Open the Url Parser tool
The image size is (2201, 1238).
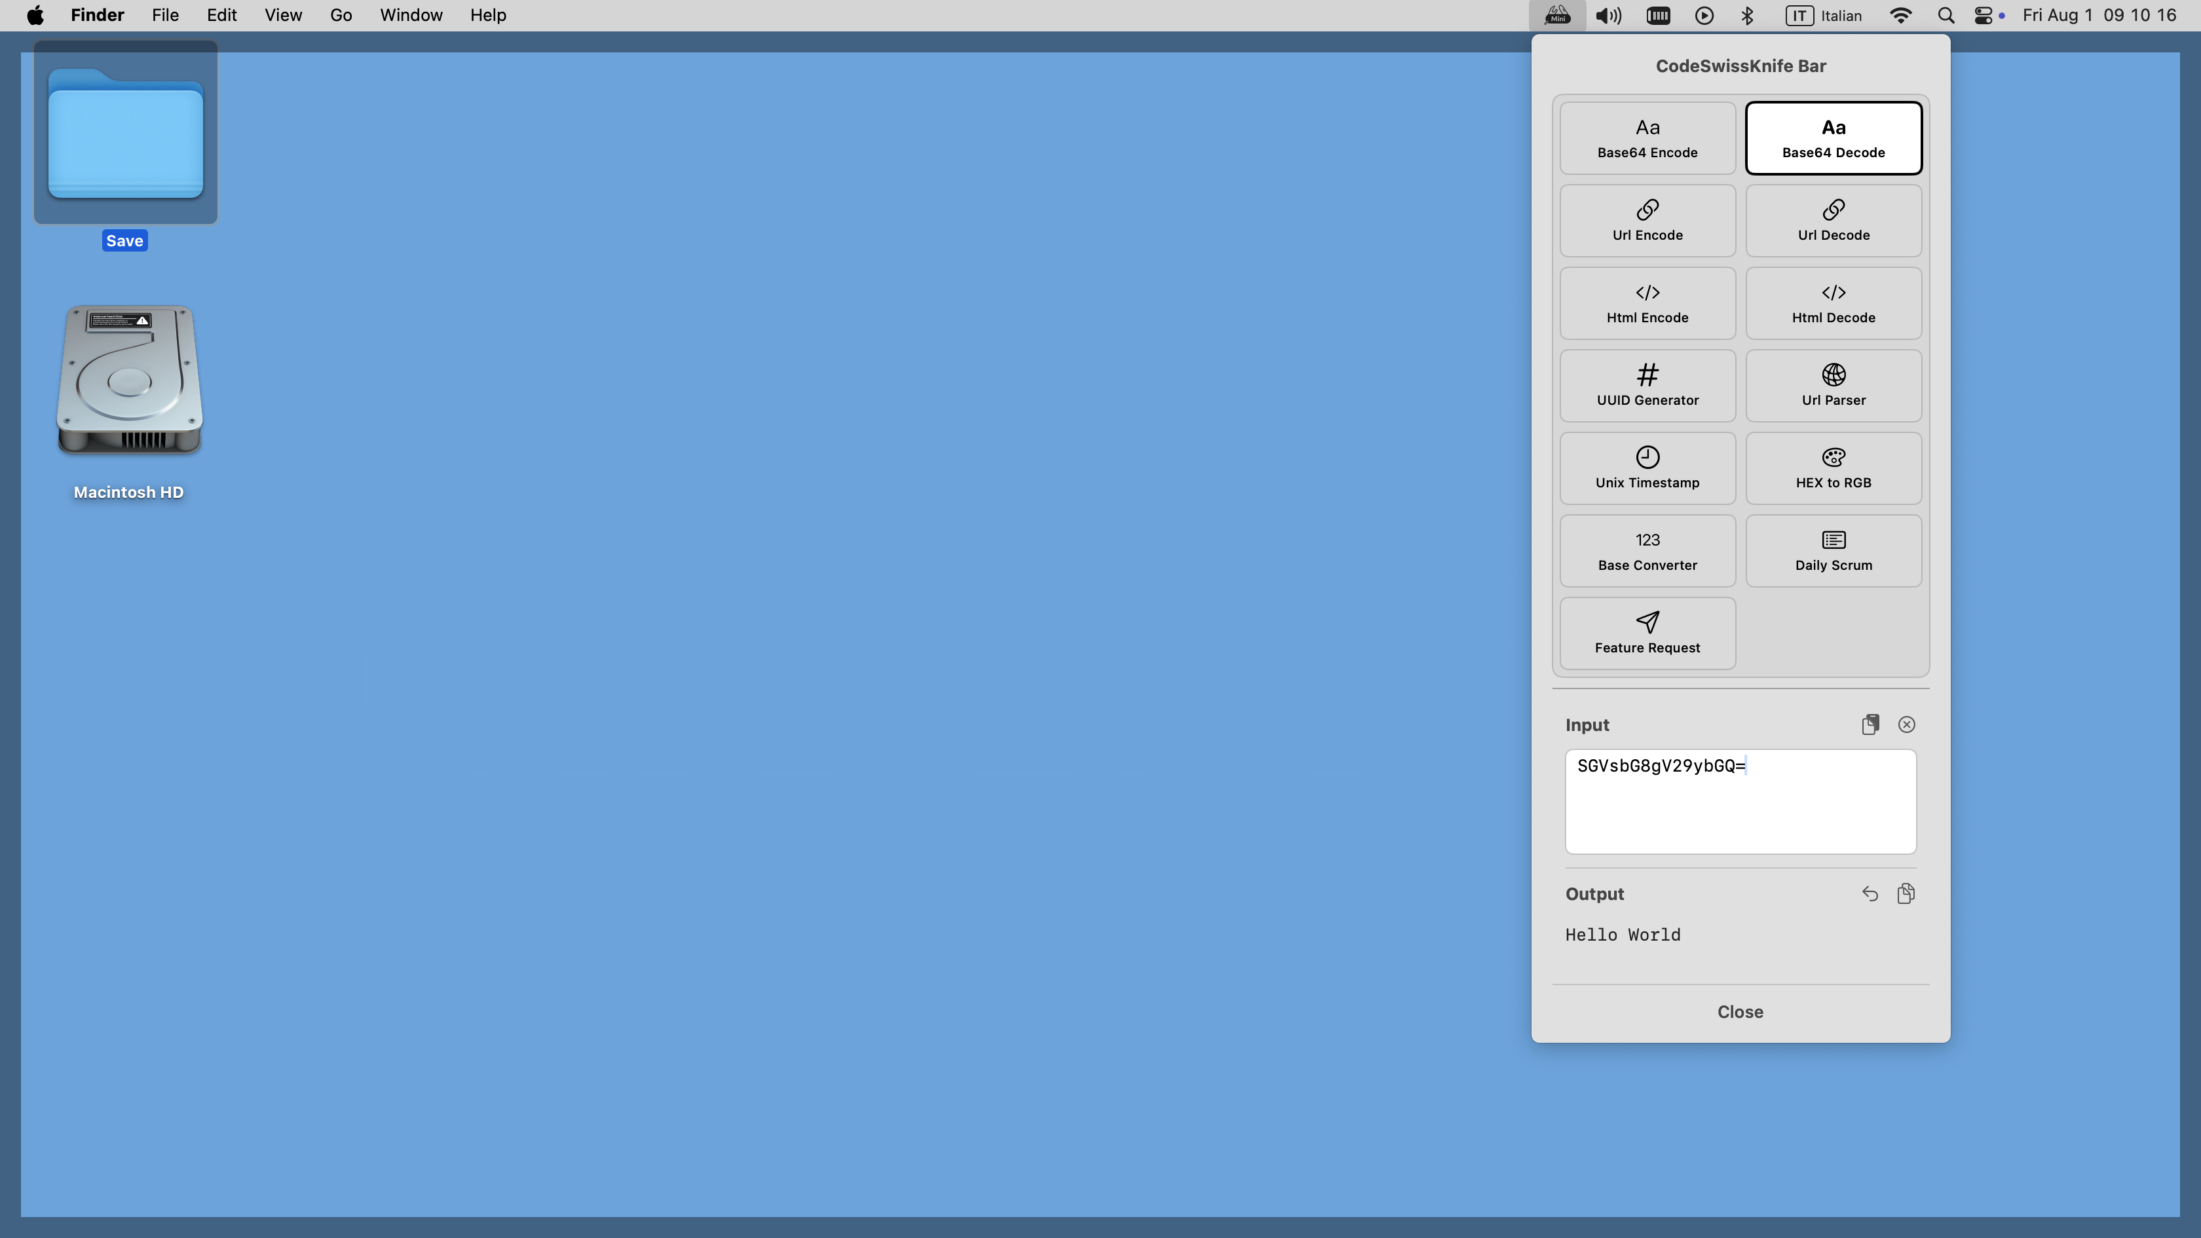[x=1834, y=385]
